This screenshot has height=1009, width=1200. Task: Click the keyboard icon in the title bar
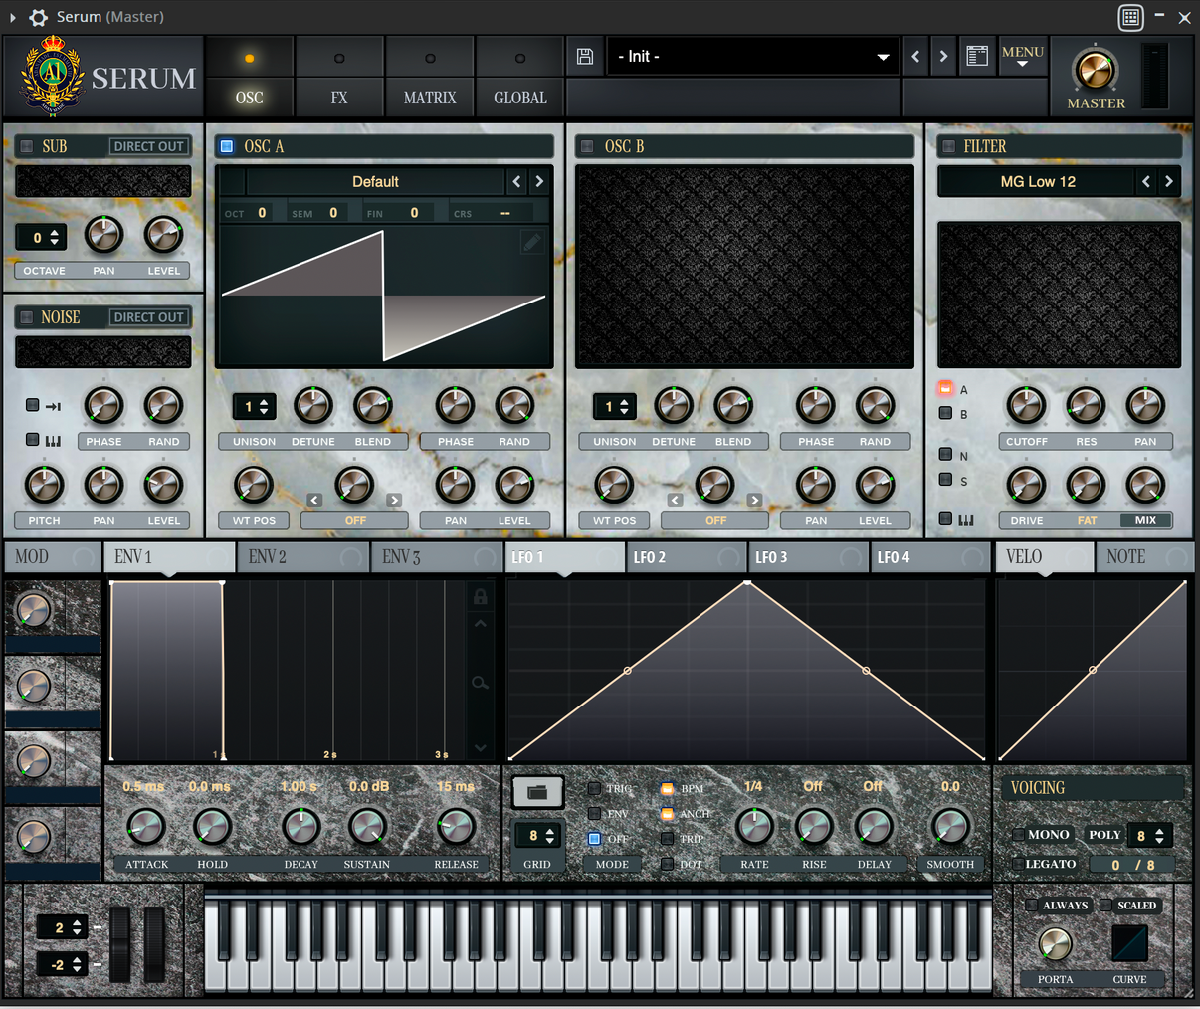tap(1130, 17)
